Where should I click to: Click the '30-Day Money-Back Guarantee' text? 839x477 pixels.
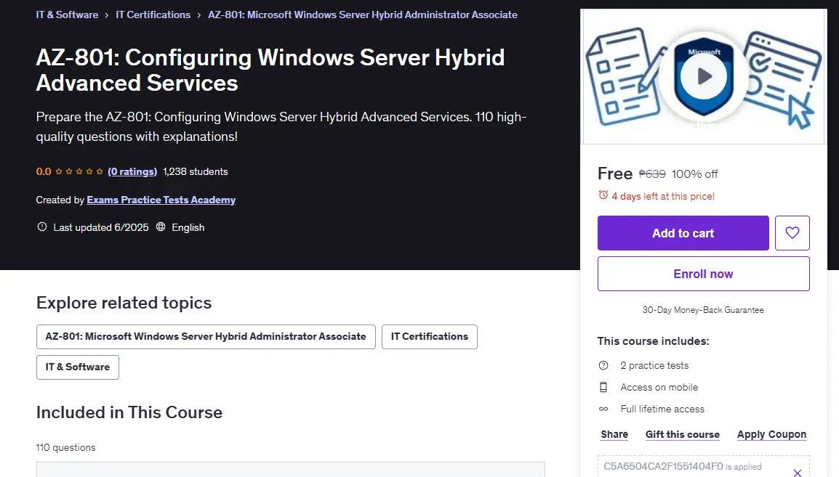pos(703,310)
